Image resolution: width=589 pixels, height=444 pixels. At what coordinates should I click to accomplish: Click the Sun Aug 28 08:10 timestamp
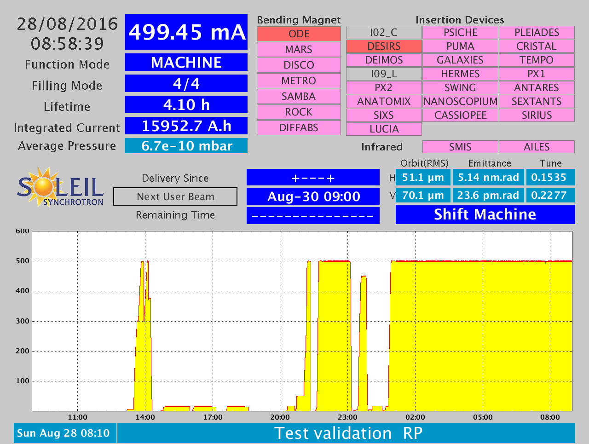(x=65, y=433)
